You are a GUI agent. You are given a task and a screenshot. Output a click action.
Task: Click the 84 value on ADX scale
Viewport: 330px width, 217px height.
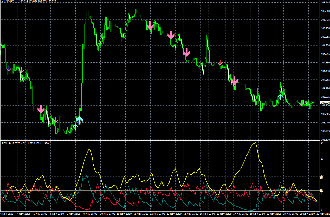(322, 143)
